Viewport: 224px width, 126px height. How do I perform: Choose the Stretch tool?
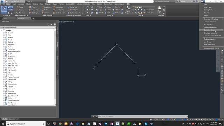[99, 13]
